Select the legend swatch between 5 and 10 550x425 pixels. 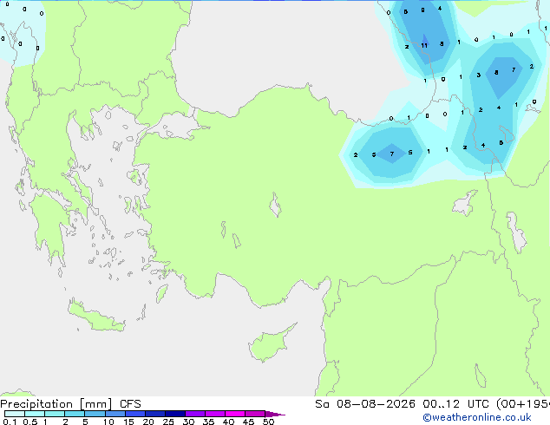(x=95, y=414)
